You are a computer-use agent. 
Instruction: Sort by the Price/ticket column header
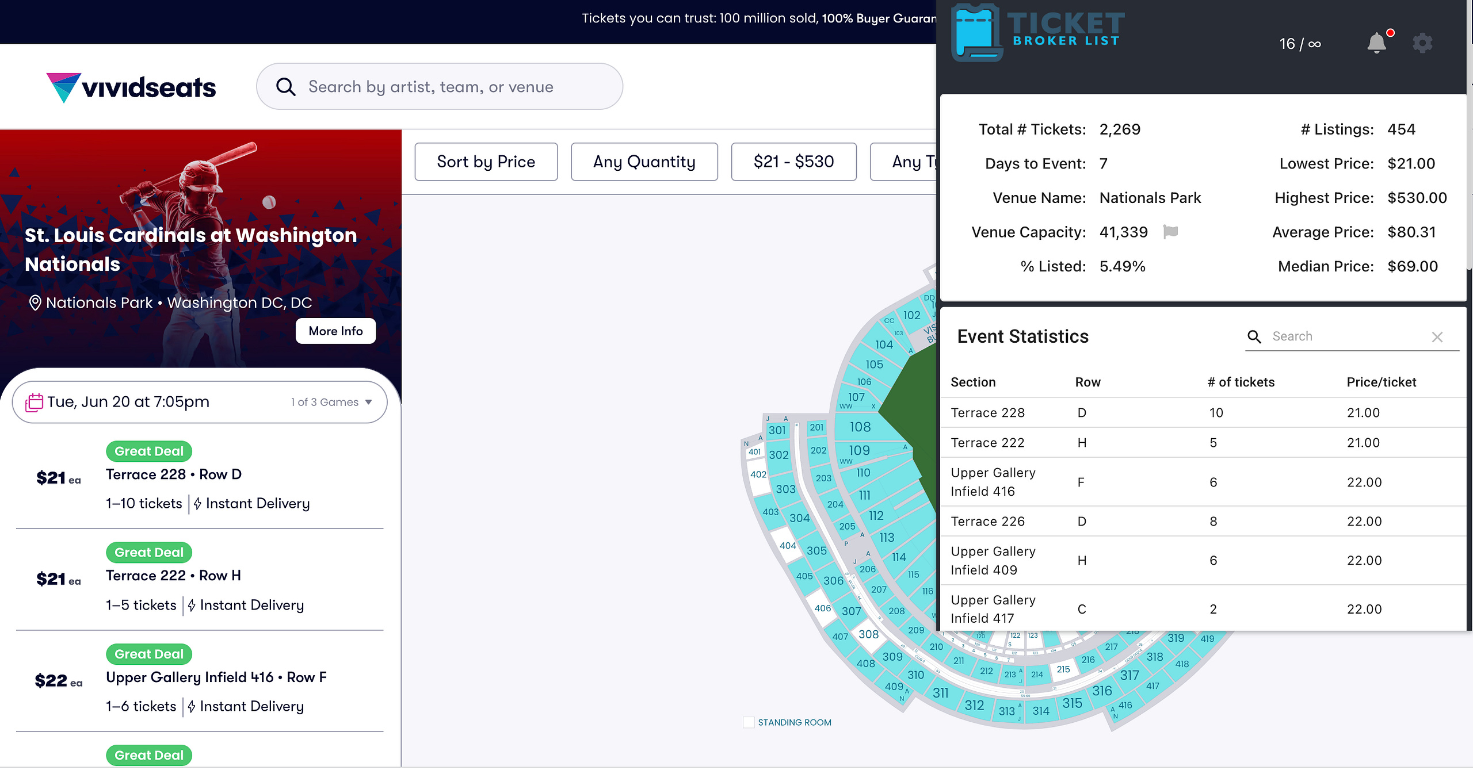coord(1381,382)
